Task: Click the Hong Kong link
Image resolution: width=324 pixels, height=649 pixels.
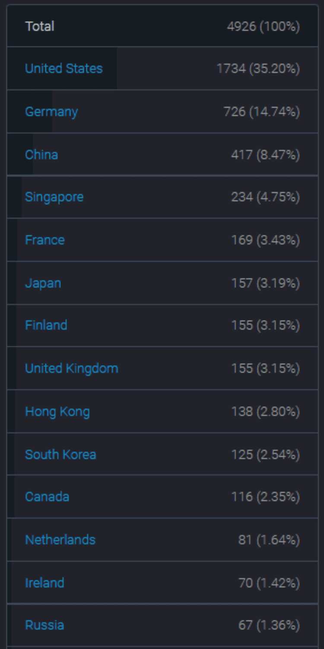Action: [57, 411]
